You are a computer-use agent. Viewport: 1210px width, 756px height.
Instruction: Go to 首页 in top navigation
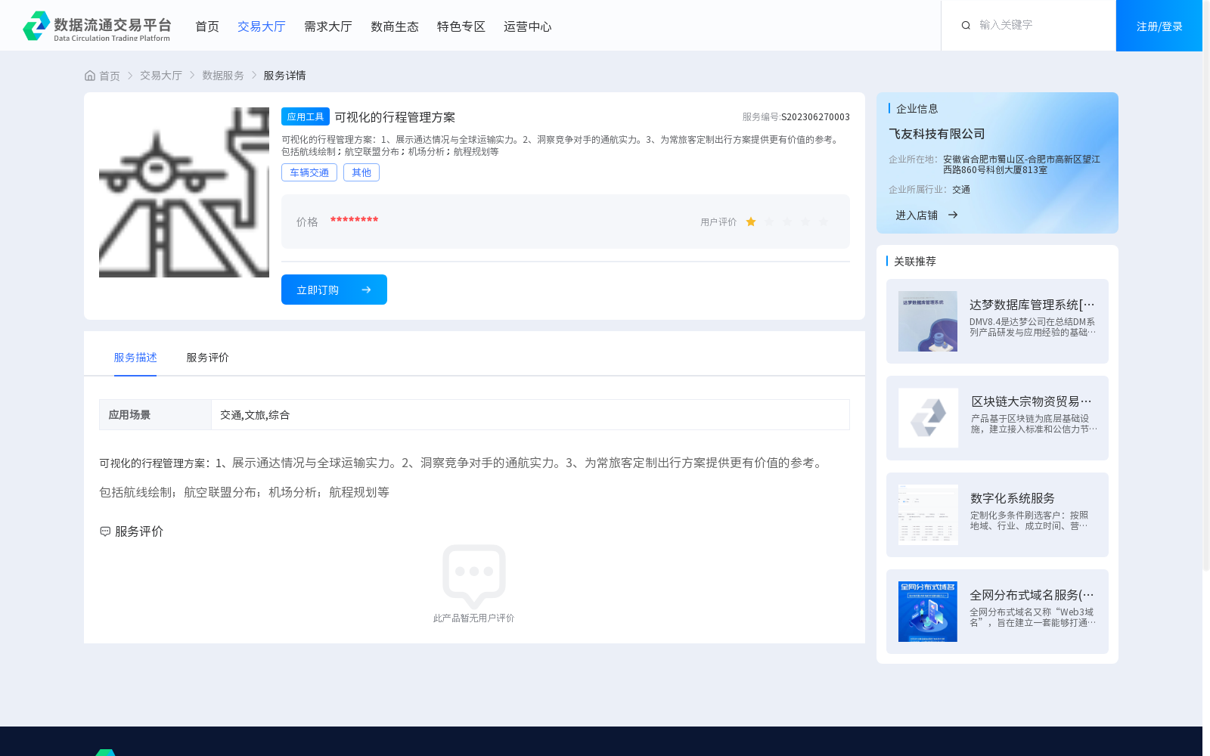point(207,26)
